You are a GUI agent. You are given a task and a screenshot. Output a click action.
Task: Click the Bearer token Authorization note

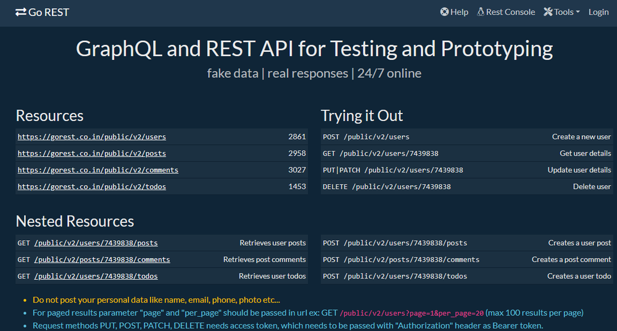pos(288,325)
